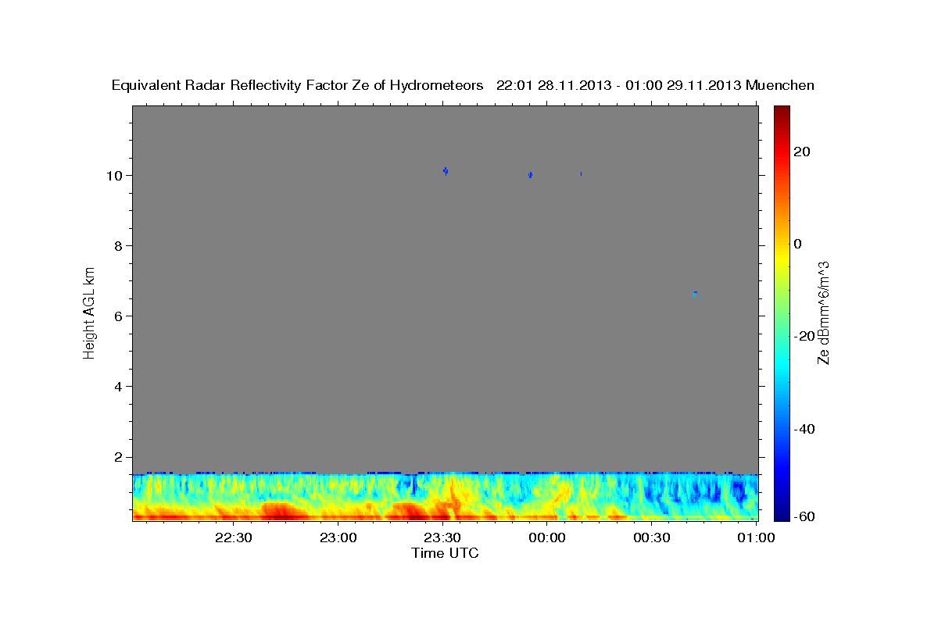Click the small echo near 6.6 km after 00:30
938x625 pixels.
click(x=696, y=295)
